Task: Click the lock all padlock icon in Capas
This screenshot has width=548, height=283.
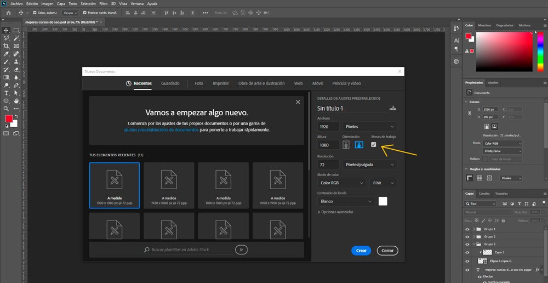Action: click(503, 220)
